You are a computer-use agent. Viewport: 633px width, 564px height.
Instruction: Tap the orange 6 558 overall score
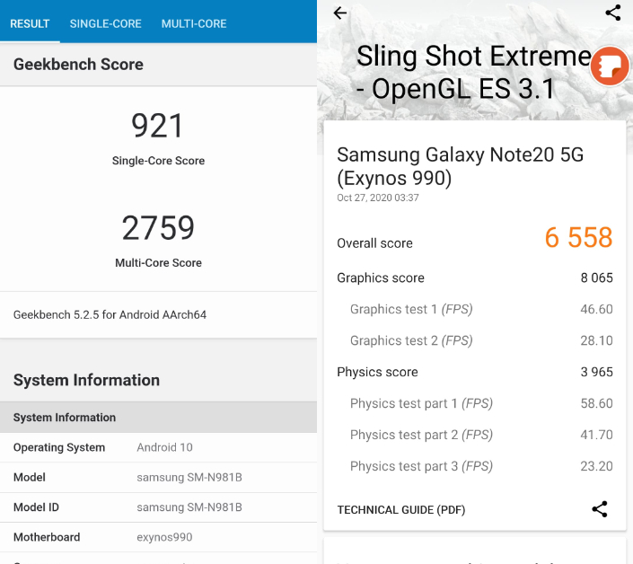[578, 237]
